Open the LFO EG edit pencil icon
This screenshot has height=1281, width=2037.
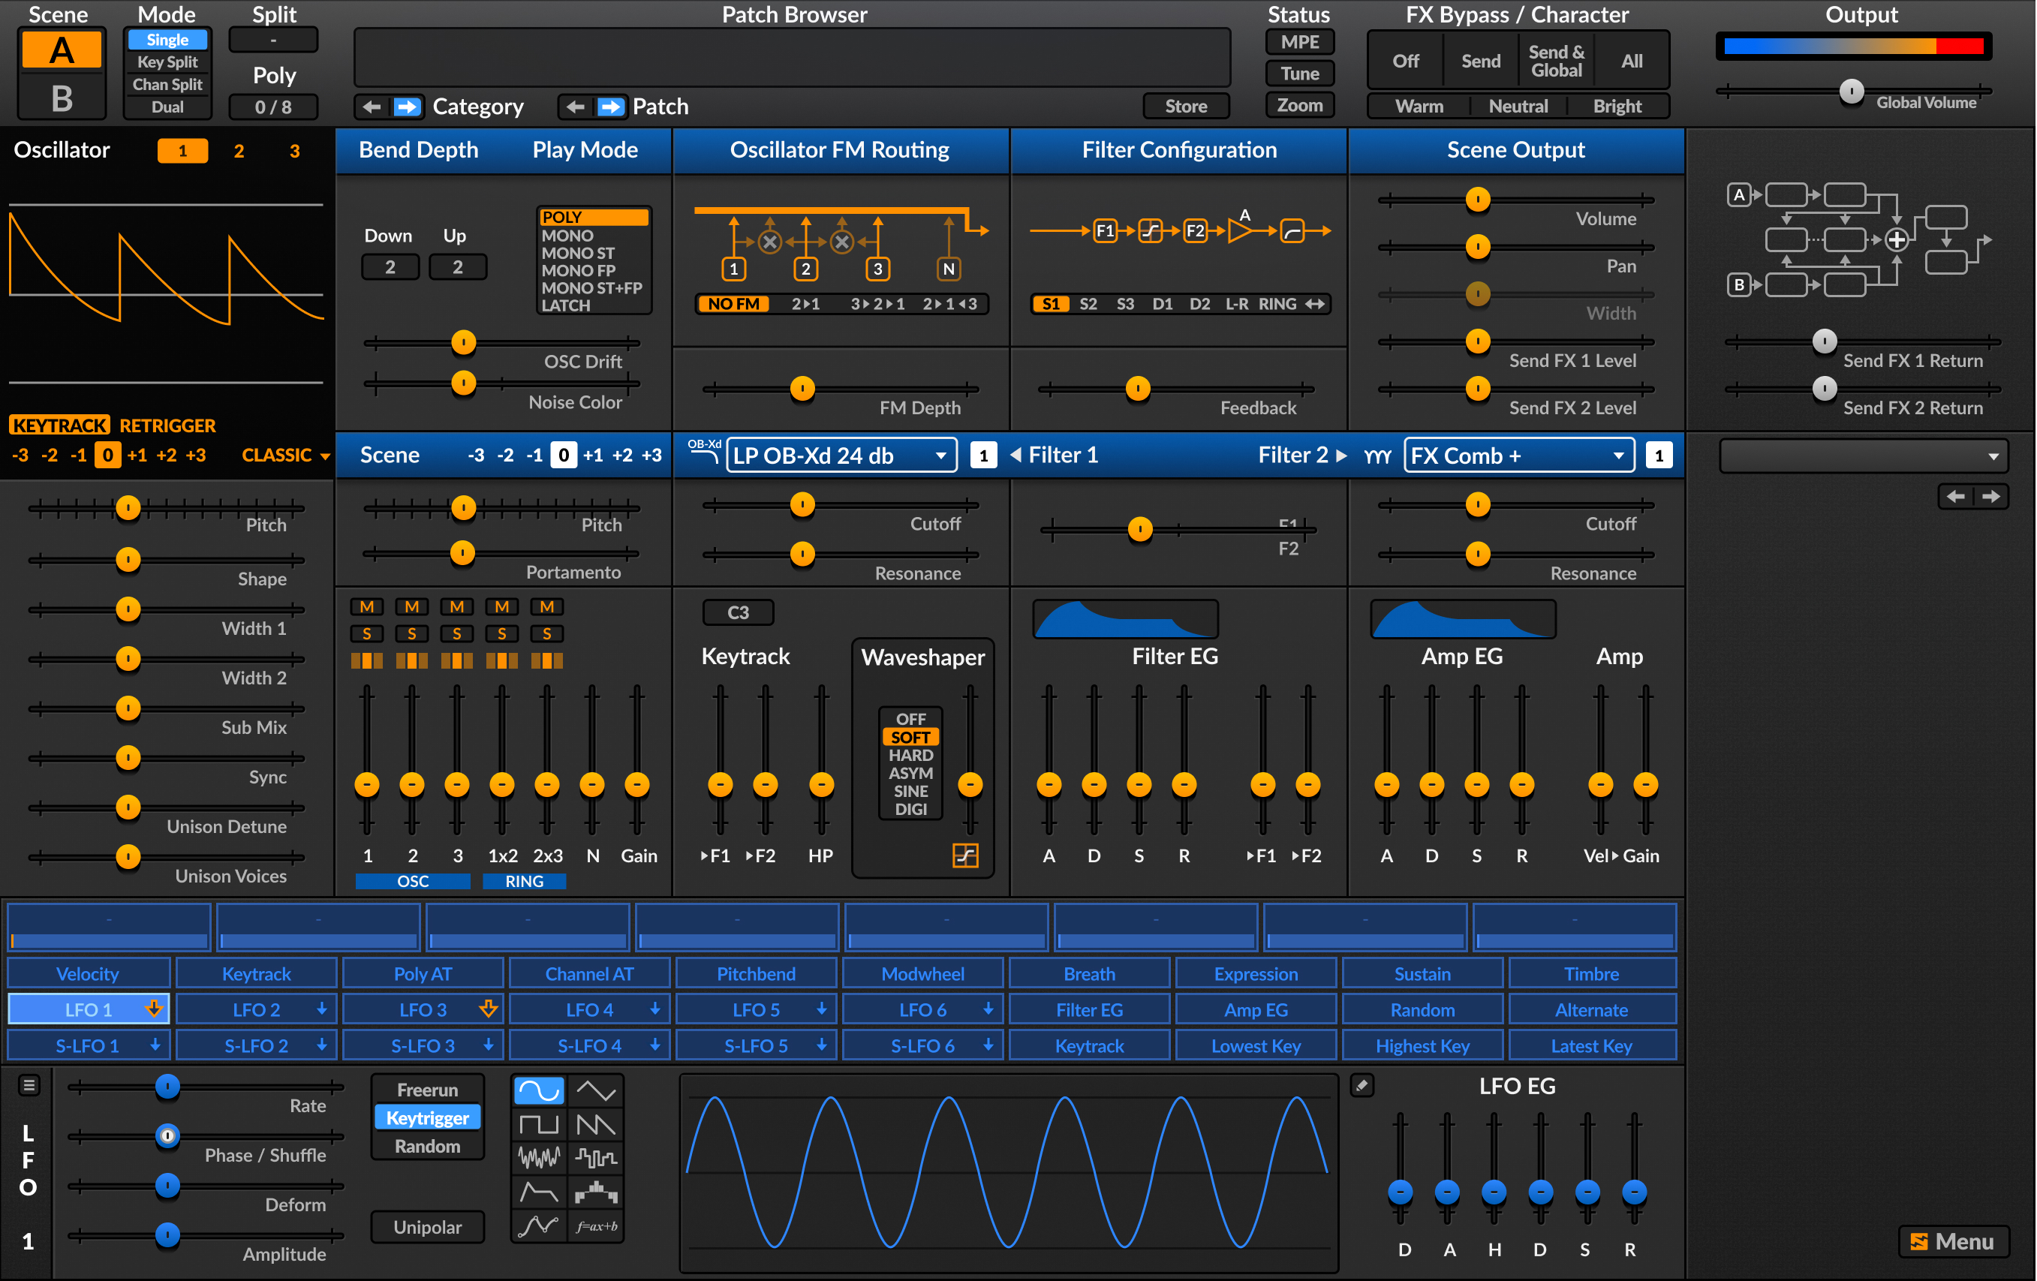tap(1361, 1086)
